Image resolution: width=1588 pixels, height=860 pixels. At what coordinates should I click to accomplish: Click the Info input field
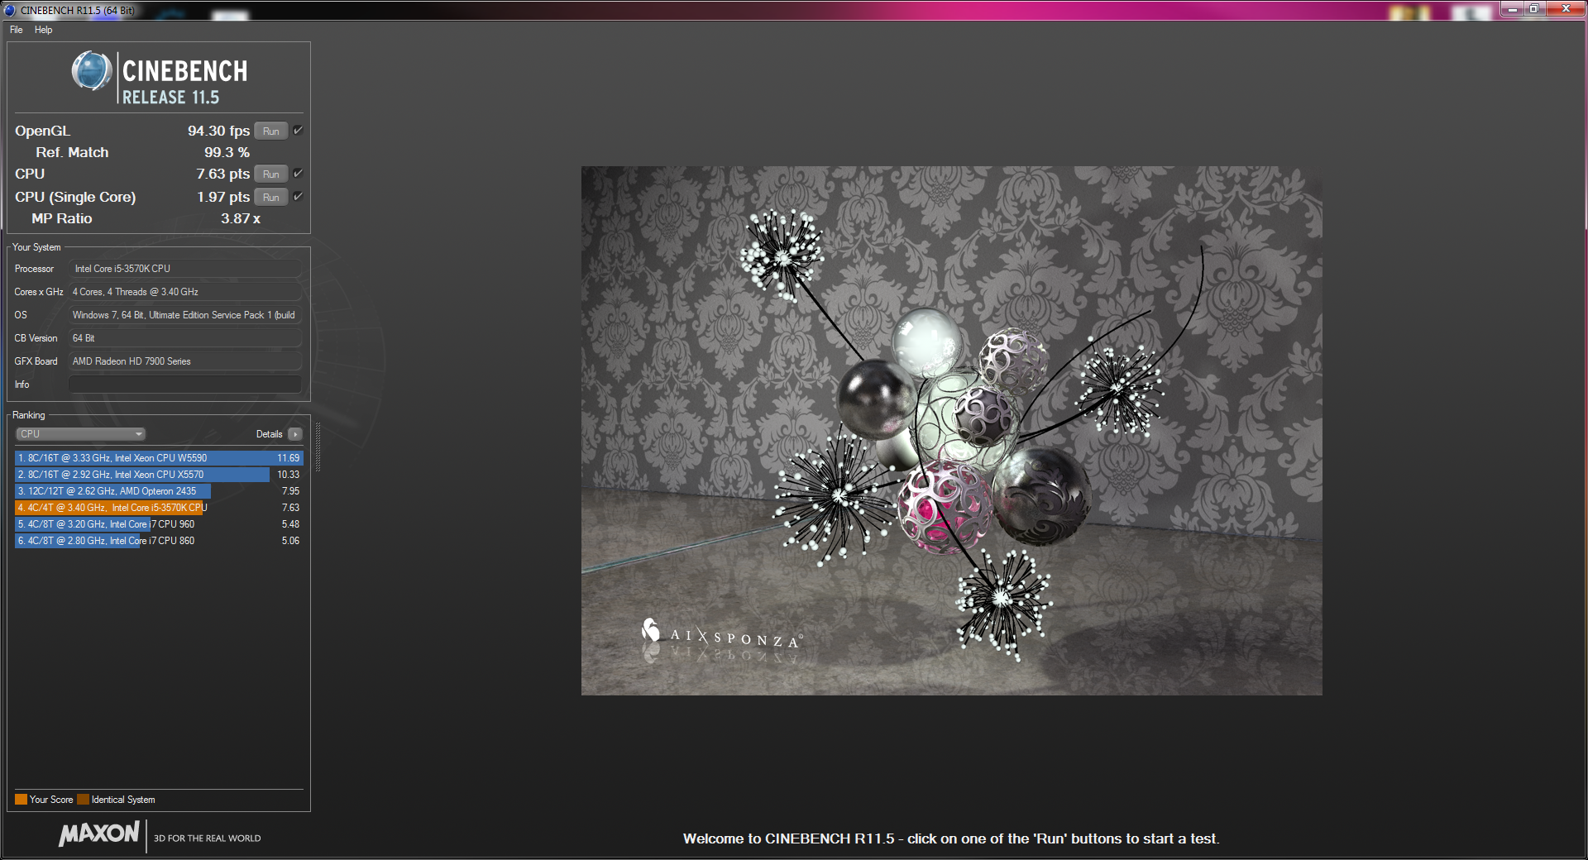(185, 385)
